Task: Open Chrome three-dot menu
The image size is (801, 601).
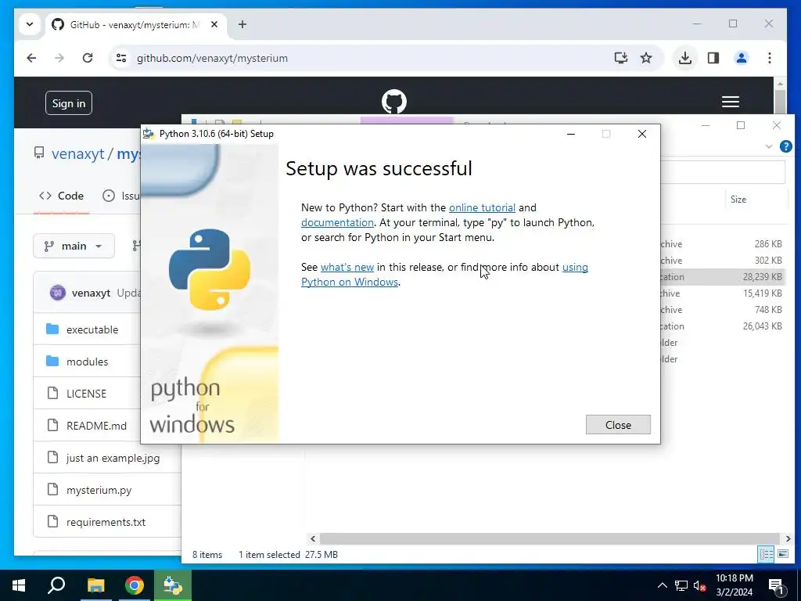Action: (x=770, y=58)
